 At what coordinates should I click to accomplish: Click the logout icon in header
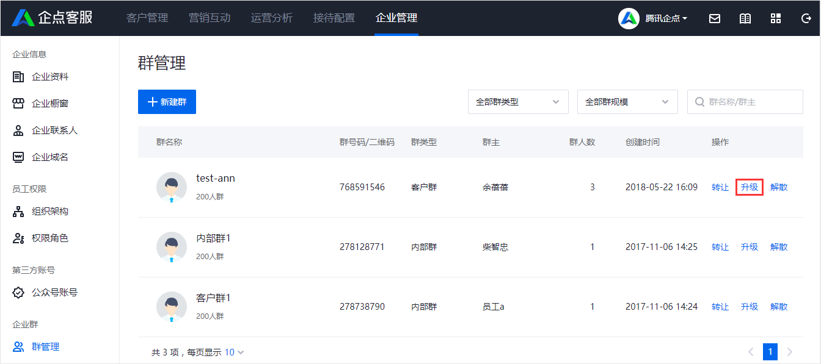coord(806,18)
